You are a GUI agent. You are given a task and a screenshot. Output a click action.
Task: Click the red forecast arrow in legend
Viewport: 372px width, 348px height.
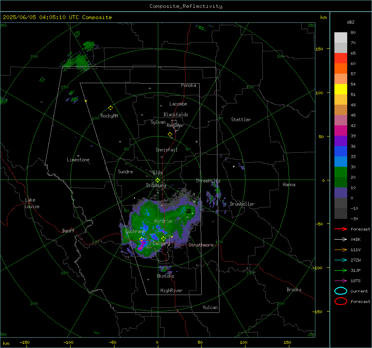pyautogui.click(x=341, y=229)
